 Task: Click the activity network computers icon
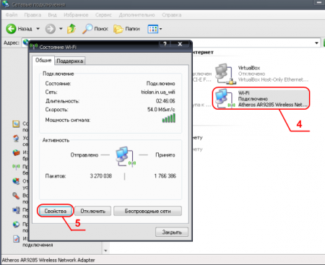[x=126, y=157]
